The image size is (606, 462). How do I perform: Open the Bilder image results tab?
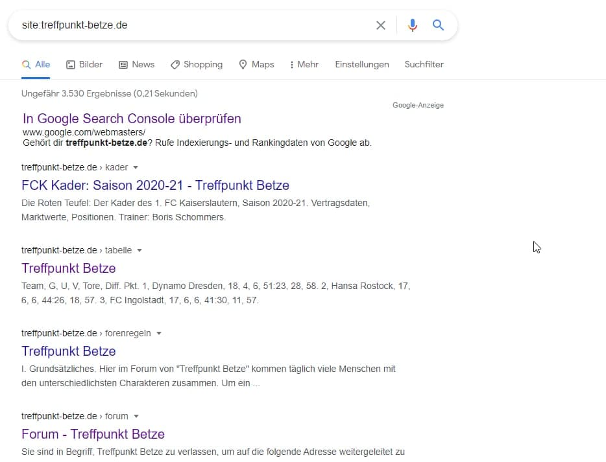tap(84, 64)
